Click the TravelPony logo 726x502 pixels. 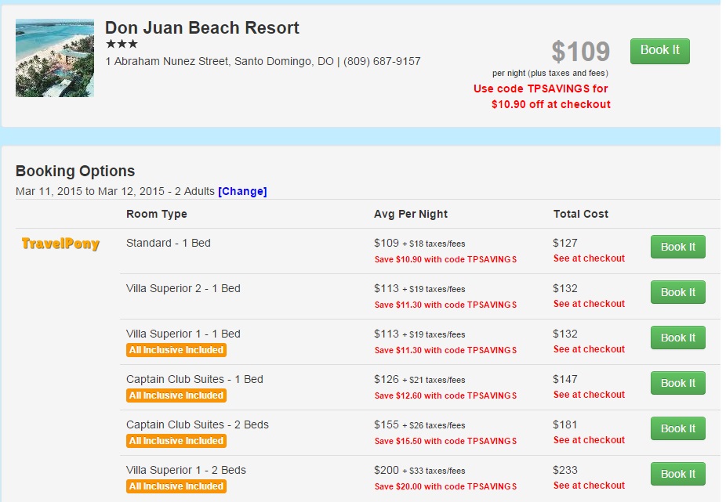click(x=60, y=244)
